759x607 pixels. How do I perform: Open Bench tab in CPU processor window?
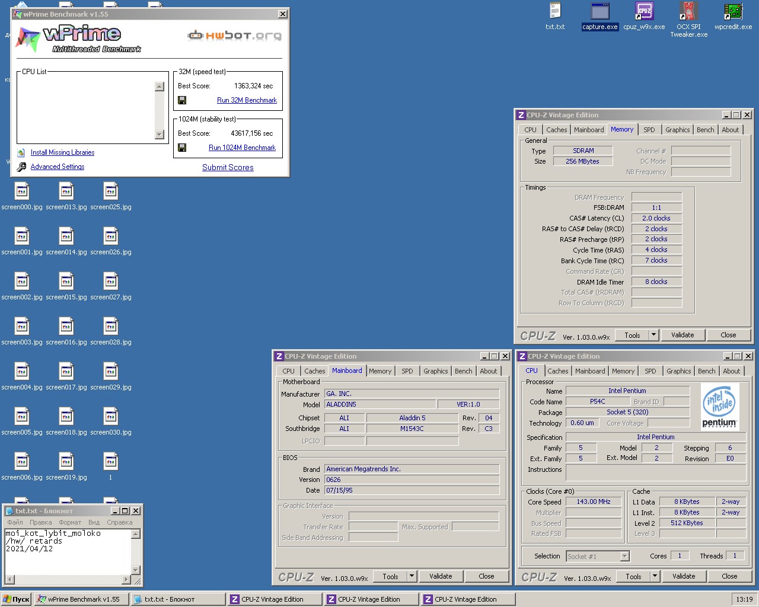point(706,371)
